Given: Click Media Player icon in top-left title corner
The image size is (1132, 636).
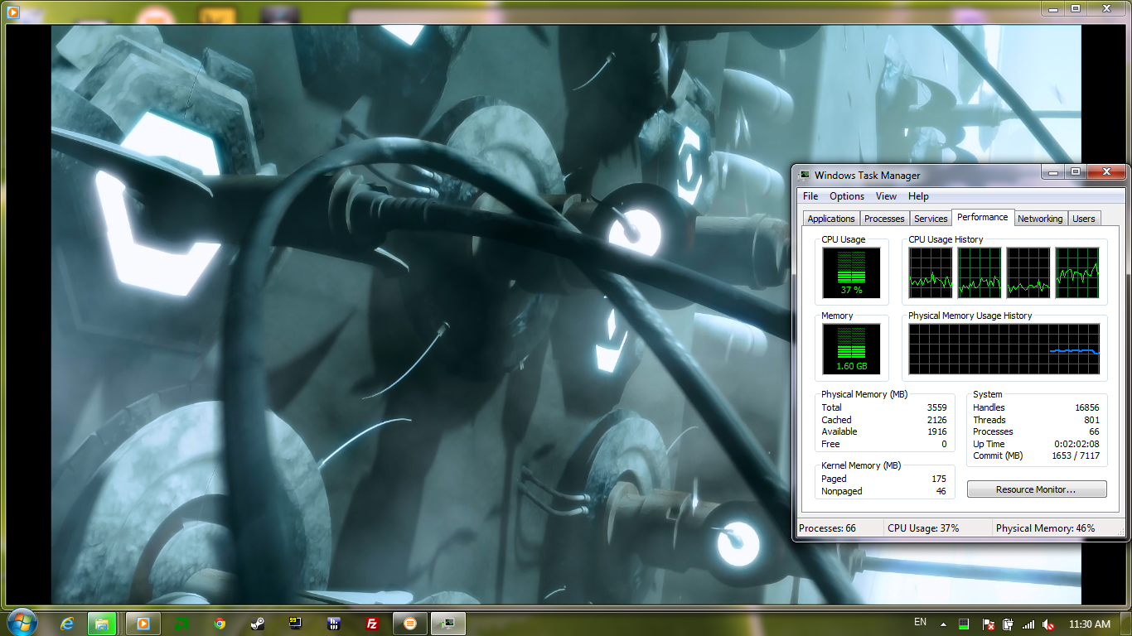Looking at the screenshot, I should tap(12, 12).
